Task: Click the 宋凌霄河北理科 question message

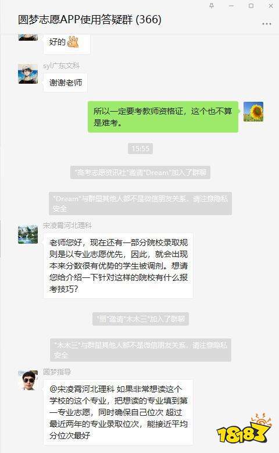Action: point(119,266)
